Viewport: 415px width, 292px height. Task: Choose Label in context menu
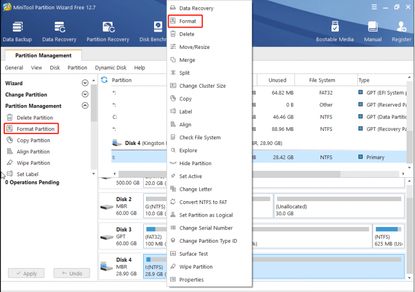(x=209, y=112)
